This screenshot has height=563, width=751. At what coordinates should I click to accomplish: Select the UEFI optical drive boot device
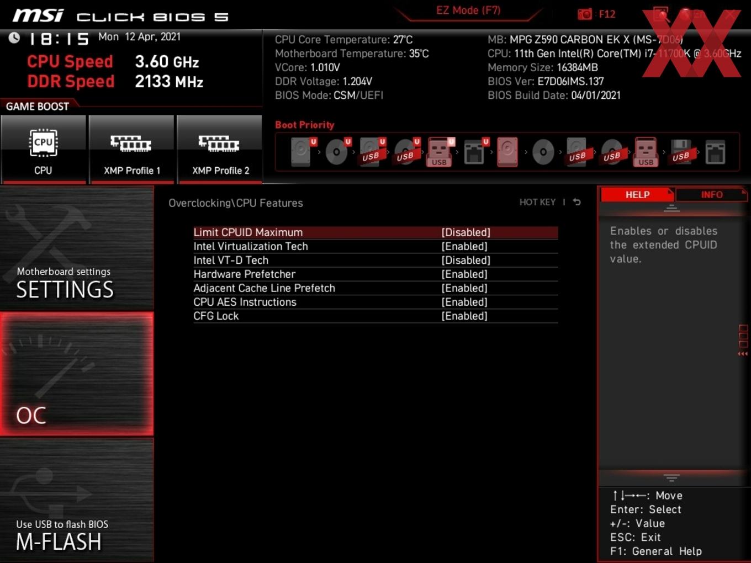coord(337,152)
